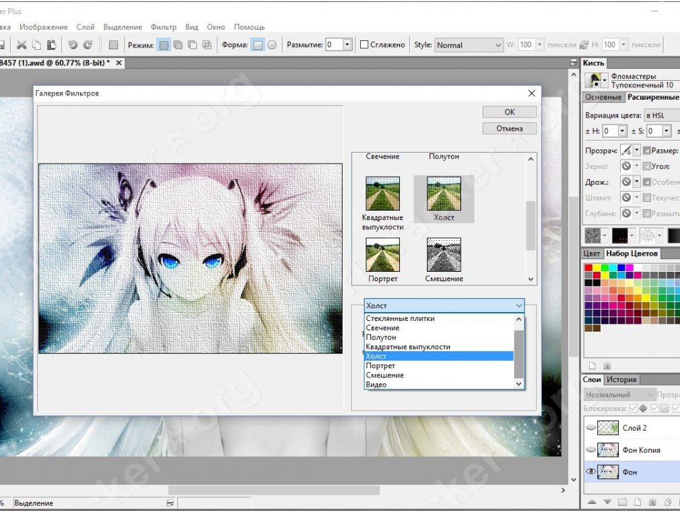The image size is (680, 512).
Task: Select Портрет in the dropdown list
Action: (439, 365)
